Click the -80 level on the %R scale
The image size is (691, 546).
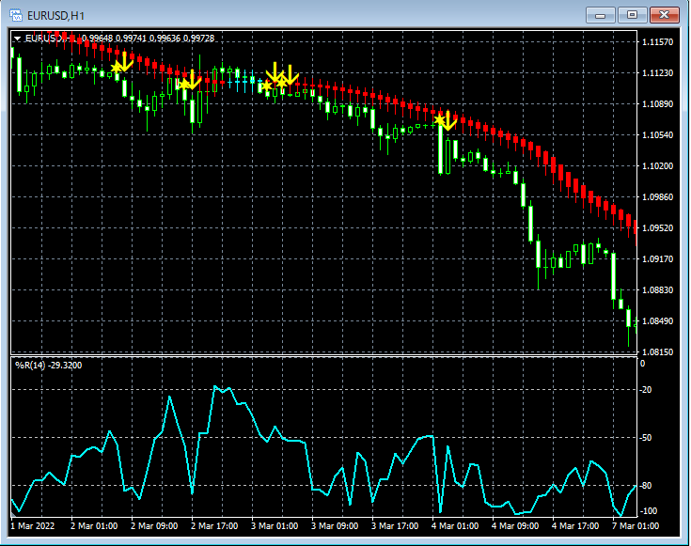(646, 486)
